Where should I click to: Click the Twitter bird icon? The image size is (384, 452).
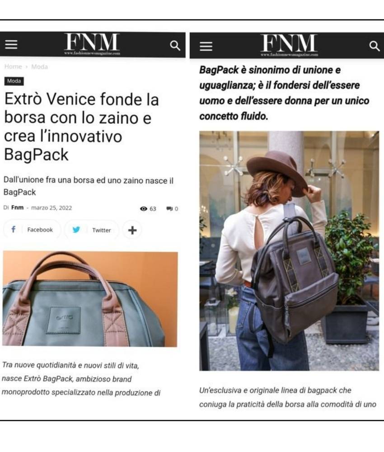76,230
